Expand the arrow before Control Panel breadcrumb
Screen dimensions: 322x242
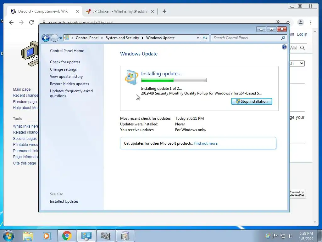pos(72,38)
